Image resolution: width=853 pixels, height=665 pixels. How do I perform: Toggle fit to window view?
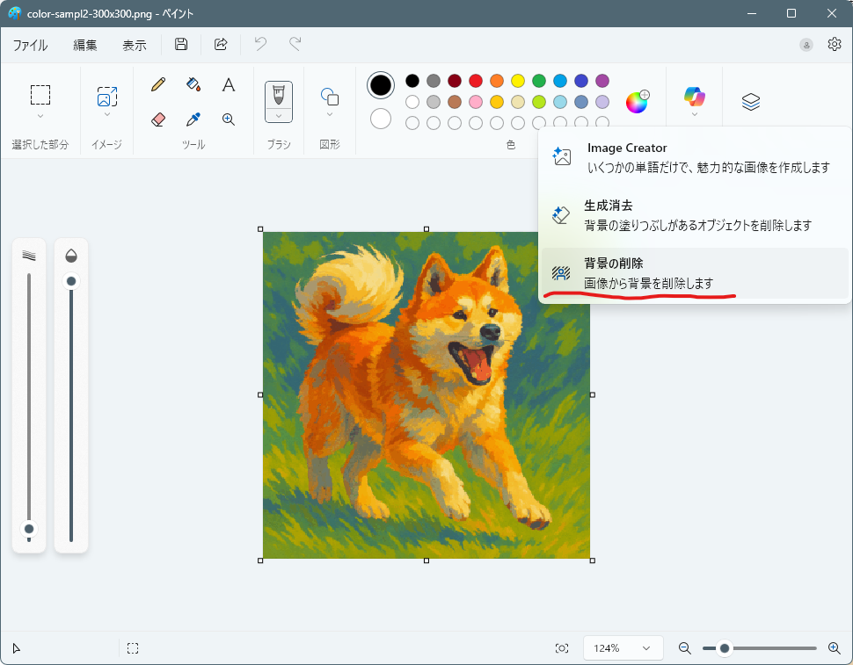(562, 648)
